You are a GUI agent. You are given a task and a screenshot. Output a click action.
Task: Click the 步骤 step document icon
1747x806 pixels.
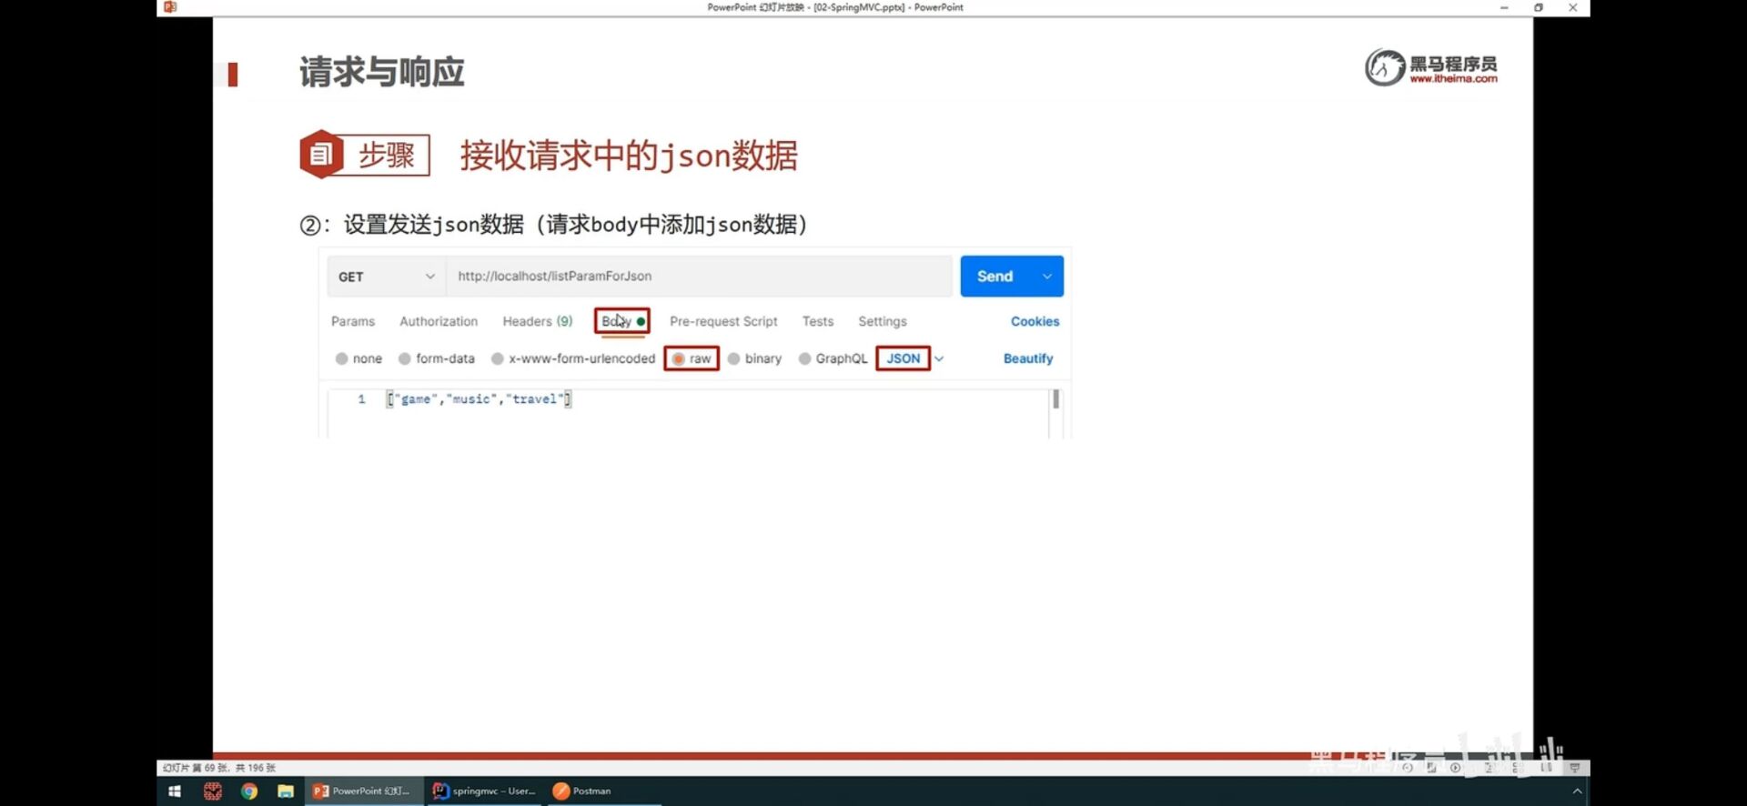click(x=320, y=155)
